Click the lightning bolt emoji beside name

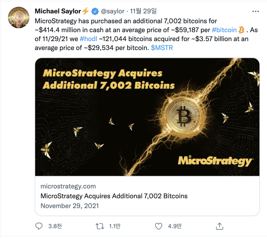[x=85, y=11]
